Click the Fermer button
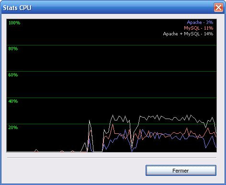Viewport: 226px width, 185px height. point(181,171)
